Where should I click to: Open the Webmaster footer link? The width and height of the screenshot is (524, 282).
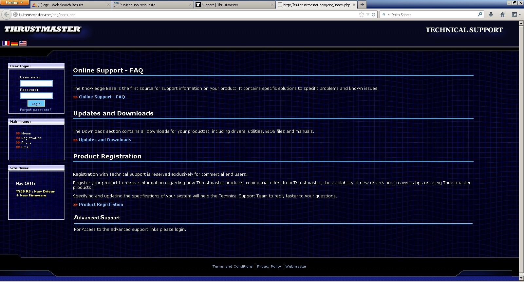(x=296, y=267)
